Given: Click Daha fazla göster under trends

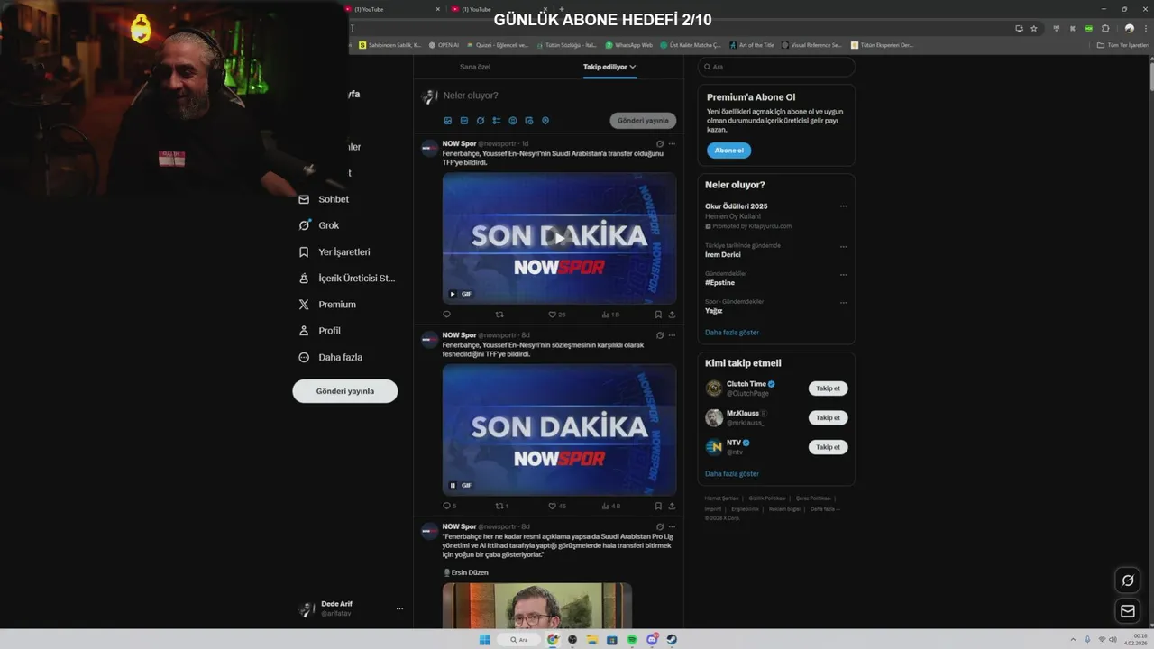Looking at the screenshot, I should pyautogui.click(x=732, y=333).
